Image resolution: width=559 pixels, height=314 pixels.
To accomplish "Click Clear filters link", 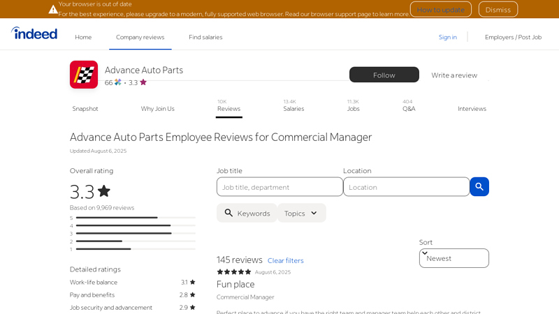I will 286,260.
